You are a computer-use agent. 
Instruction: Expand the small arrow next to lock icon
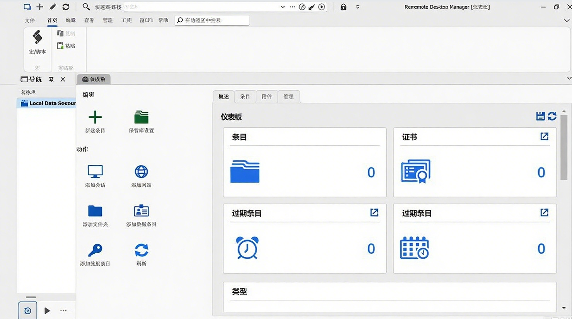[x=358, y=7]
